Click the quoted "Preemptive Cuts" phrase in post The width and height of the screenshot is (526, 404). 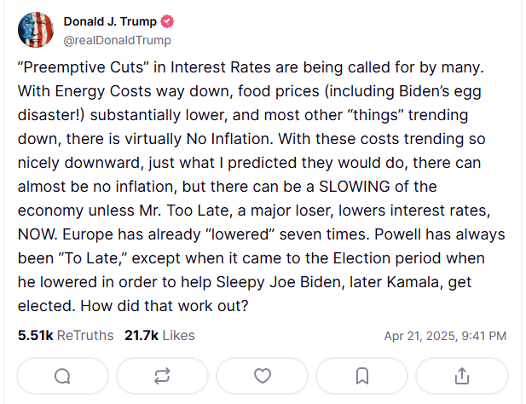(84, 67)
